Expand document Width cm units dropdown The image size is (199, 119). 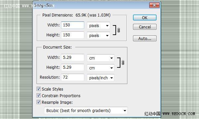coord(100,58)
